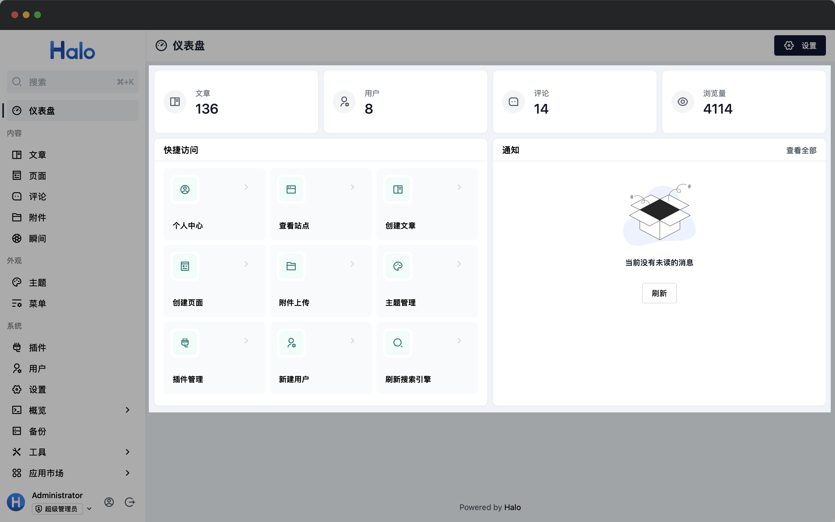This screenshot has height=522, width=835.
Task: Click the 个人中心 quick access icon
Action: point(185,189)
